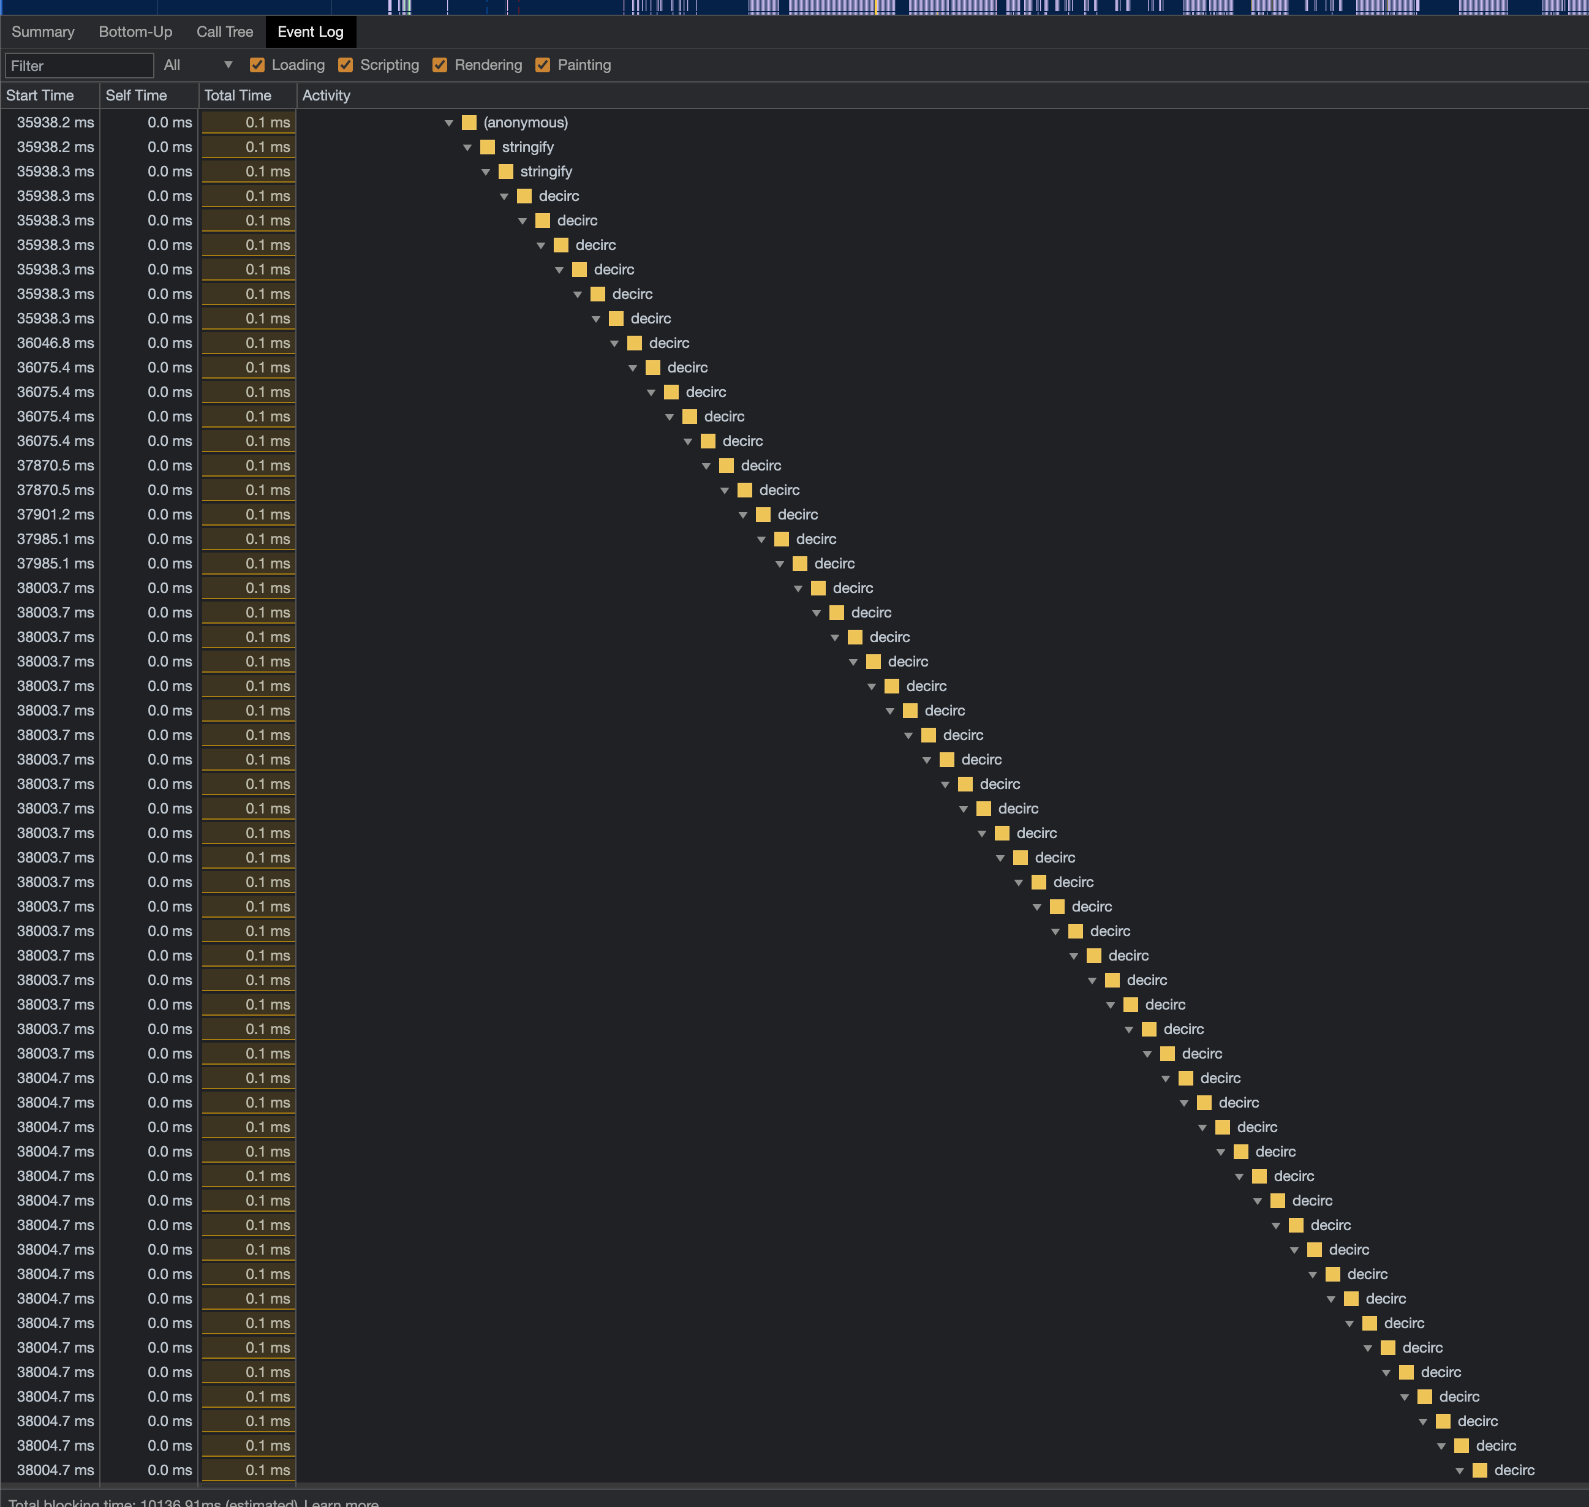The image size is (1589, 1507).
Task: Collapse the (anonymous) tree node
Action: coord(449,123)
